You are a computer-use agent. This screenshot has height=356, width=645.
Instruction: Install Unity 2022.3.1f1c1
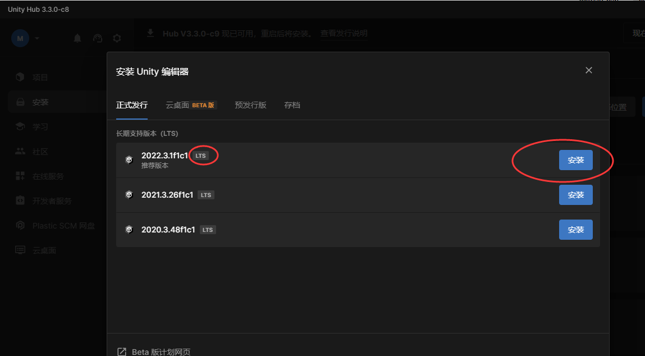tap(575, 160)
